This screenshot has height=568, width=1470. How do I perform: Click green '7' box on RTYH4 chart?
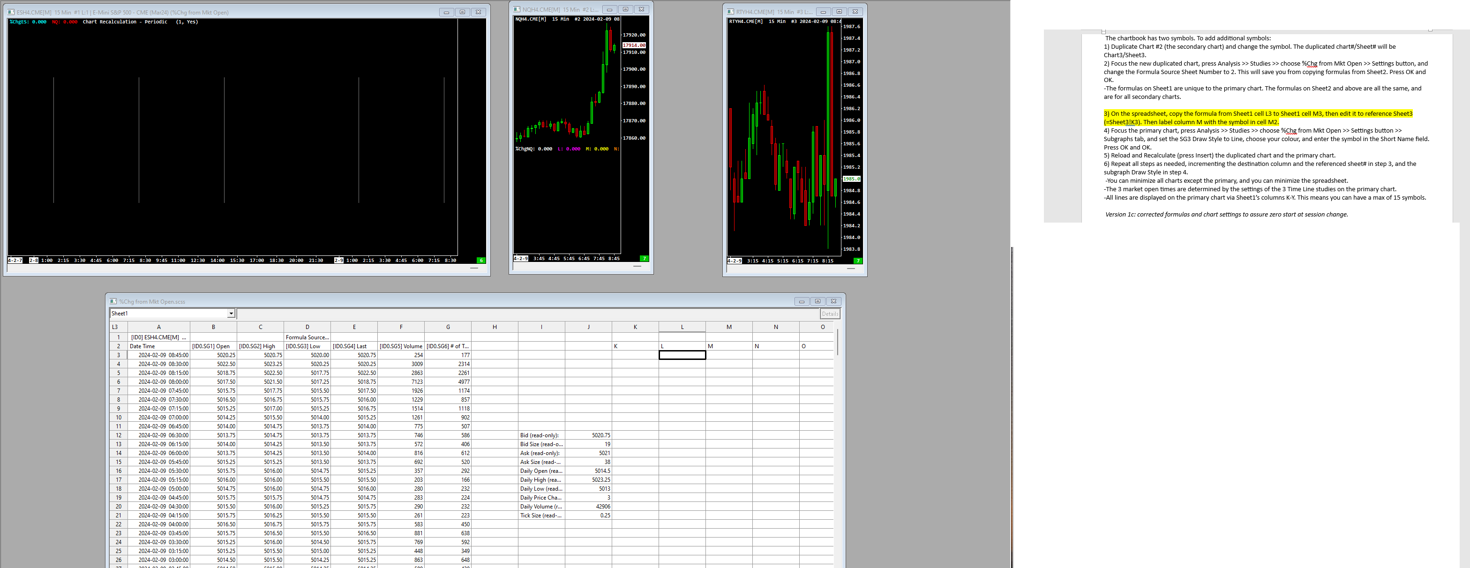point(857,261)
